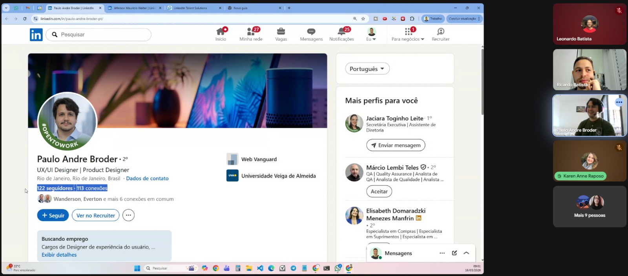Open new browser tab plus button
Viewport: 628px width, 276px height.
289,8
